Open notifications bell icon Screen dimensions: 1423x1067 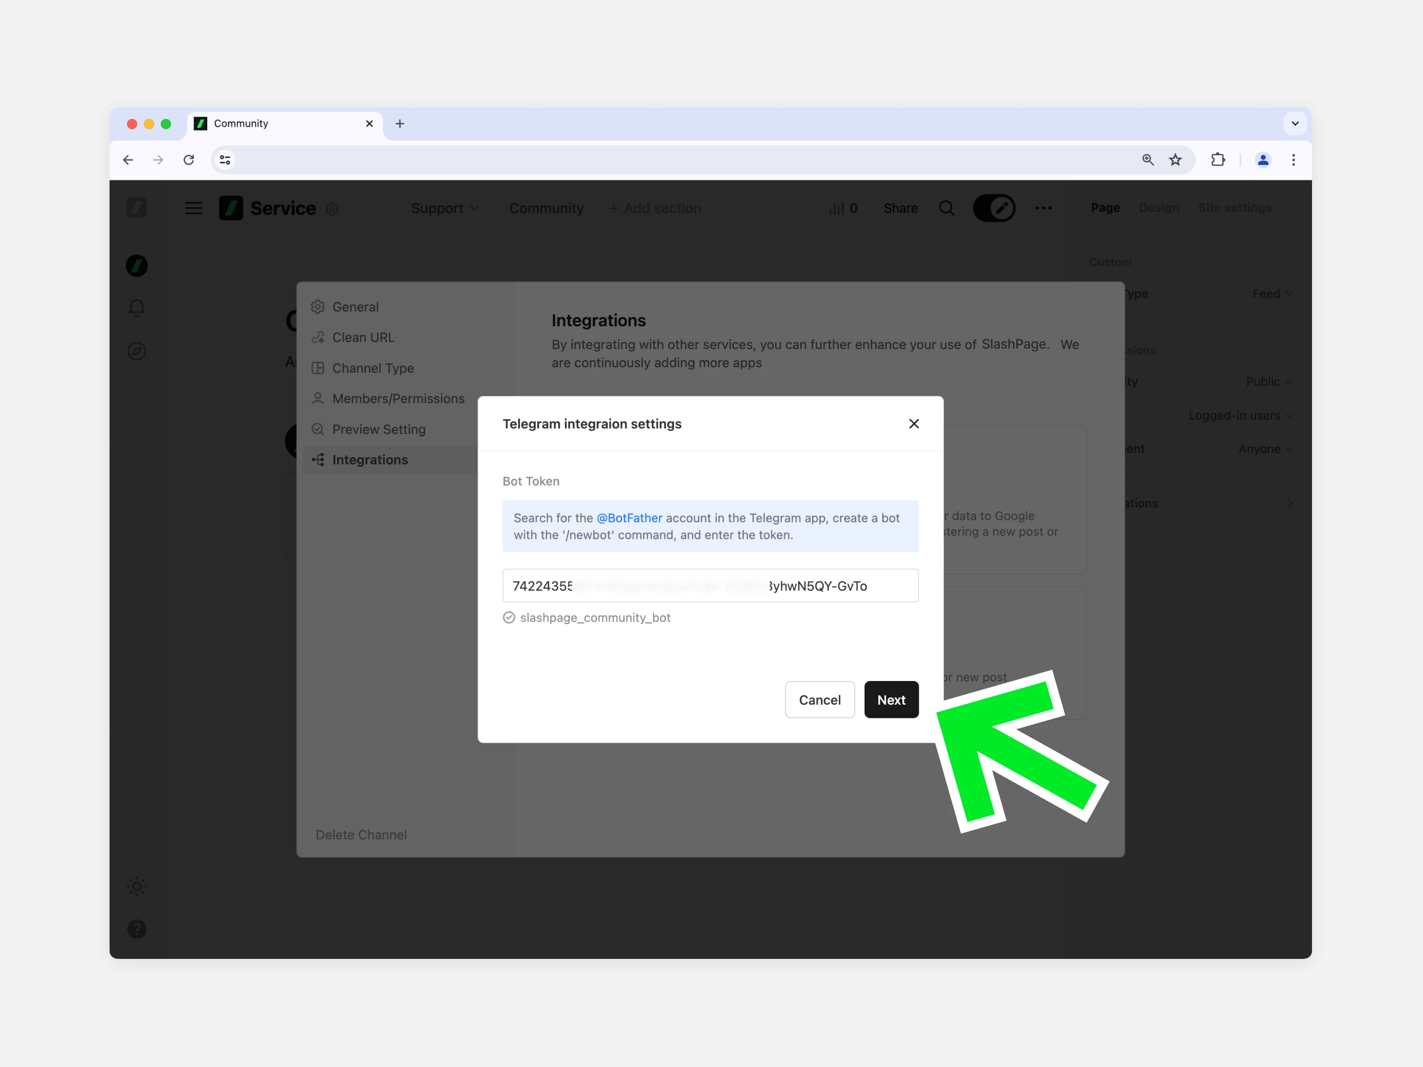(137, 308)
